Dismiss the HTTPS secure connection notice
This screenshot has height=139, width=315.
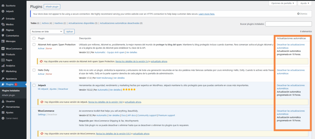pyautogui.click(x=302, y=14)
